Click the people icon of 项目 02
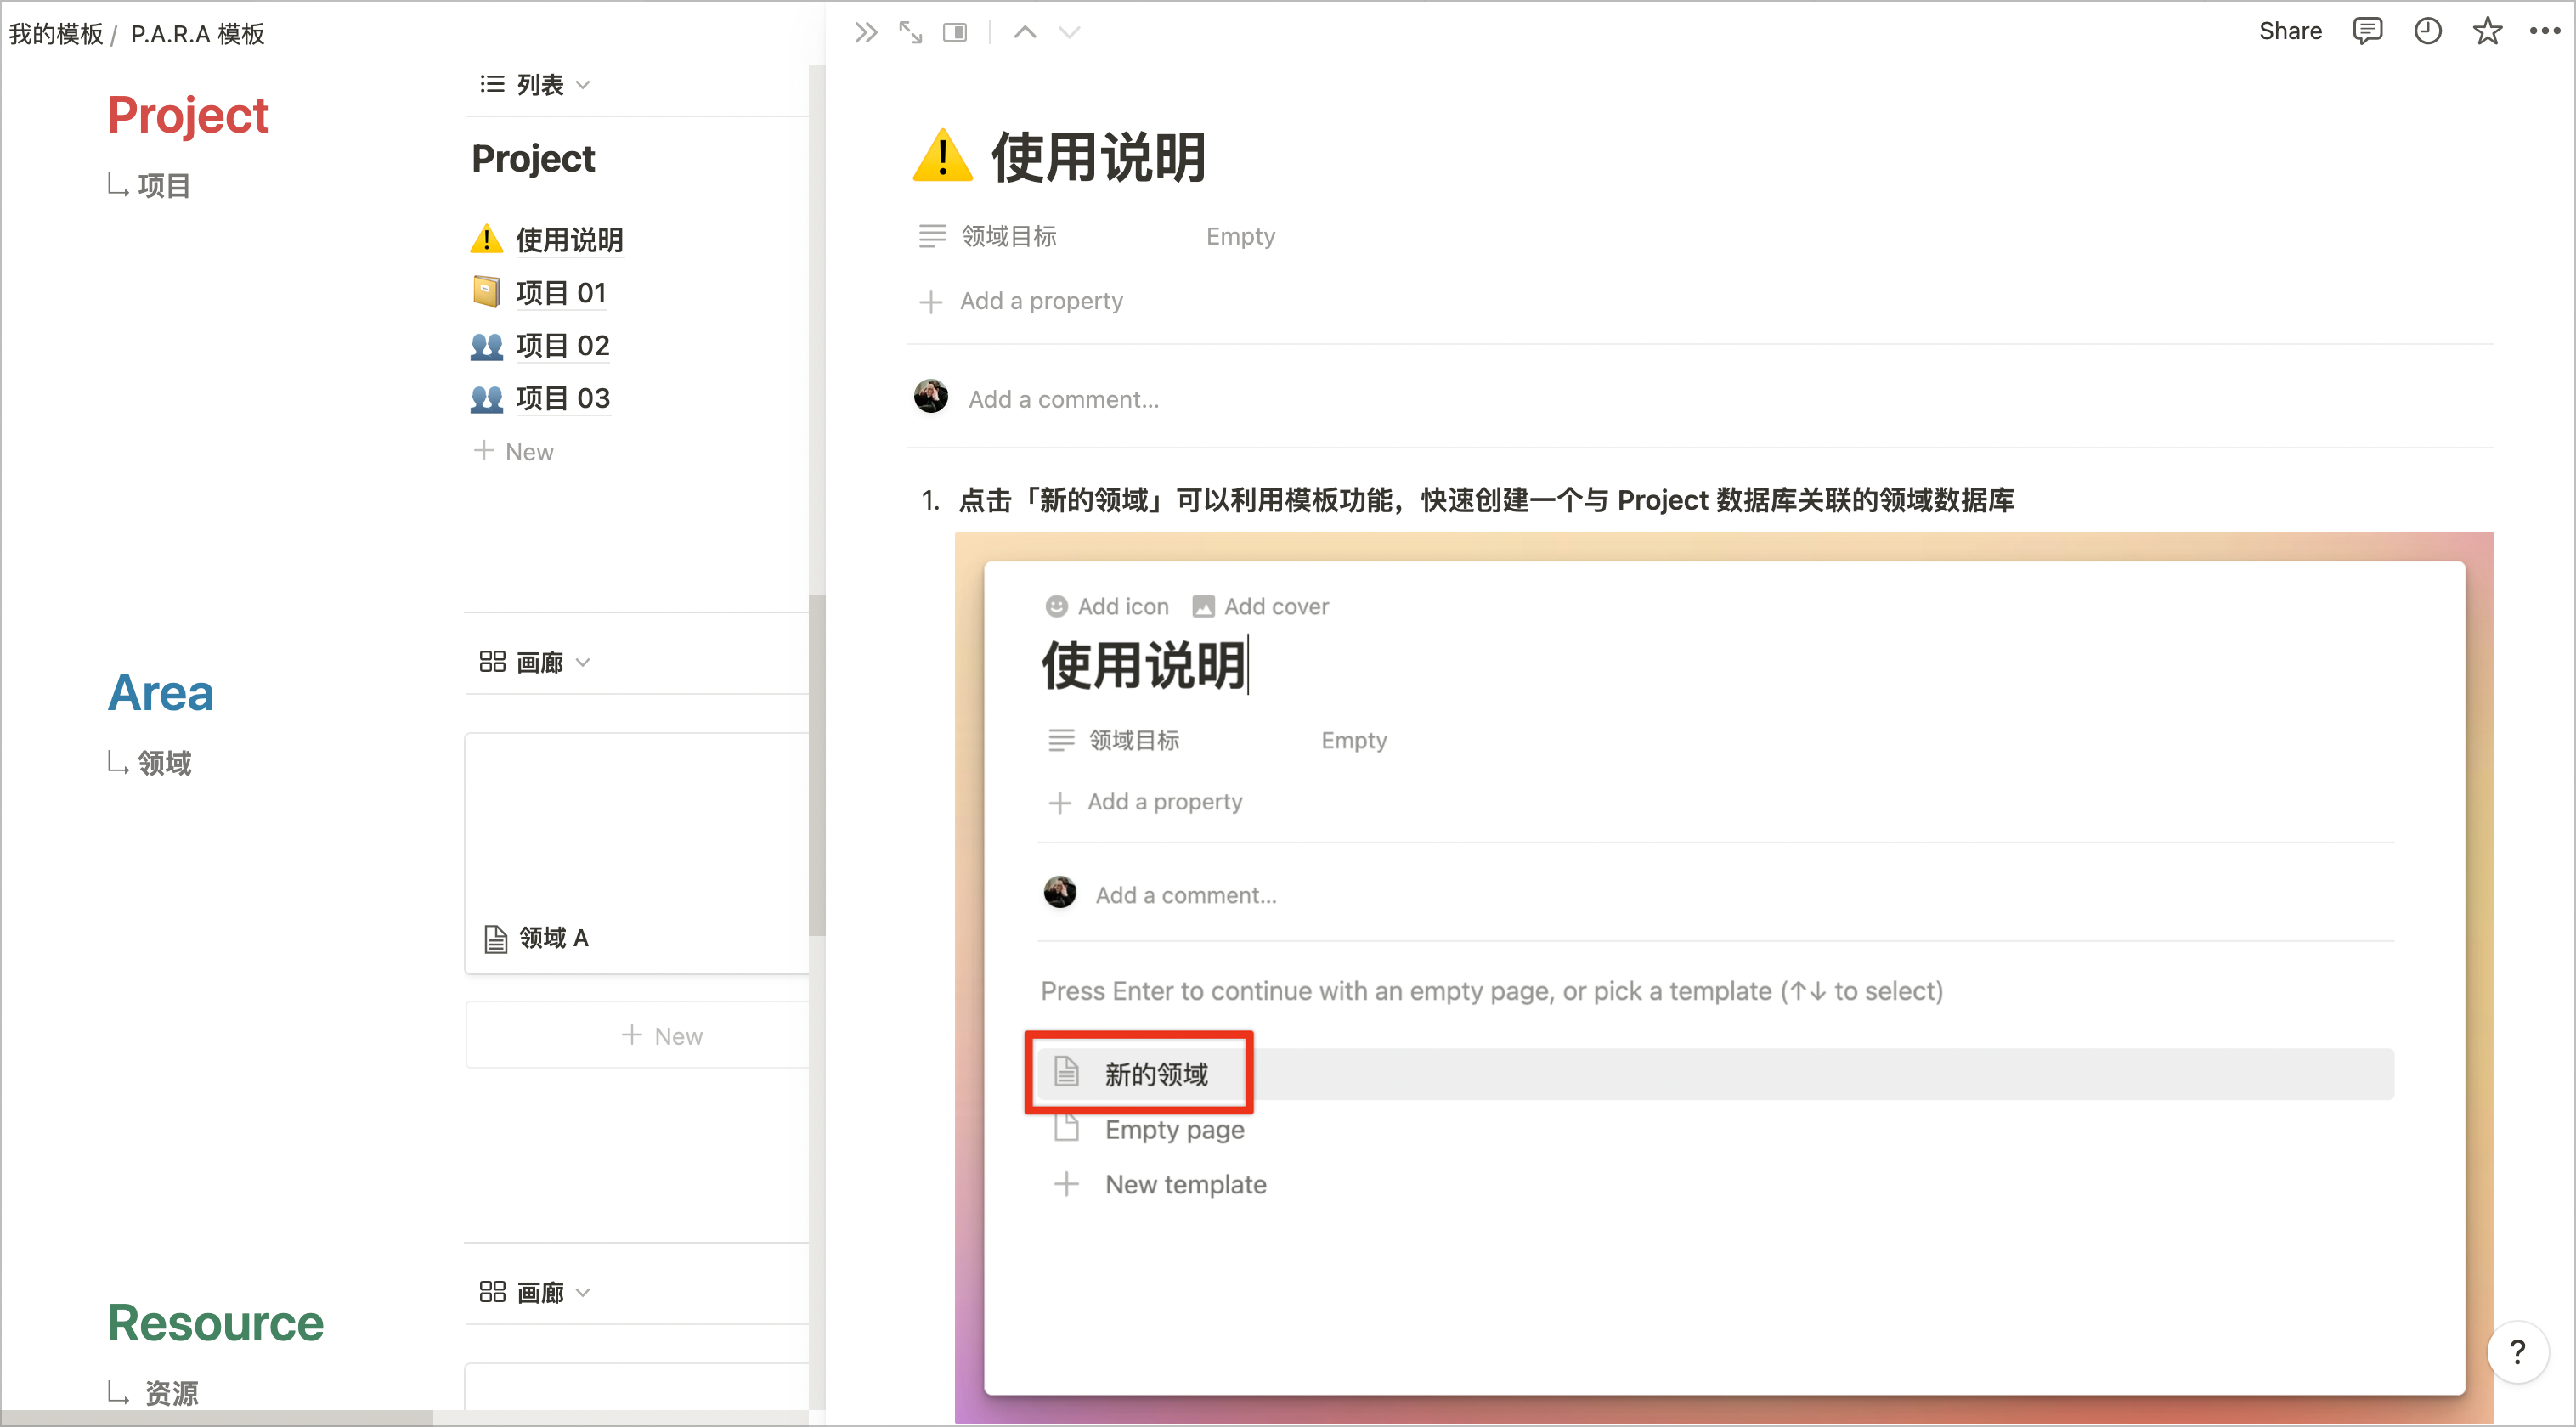 486,345
